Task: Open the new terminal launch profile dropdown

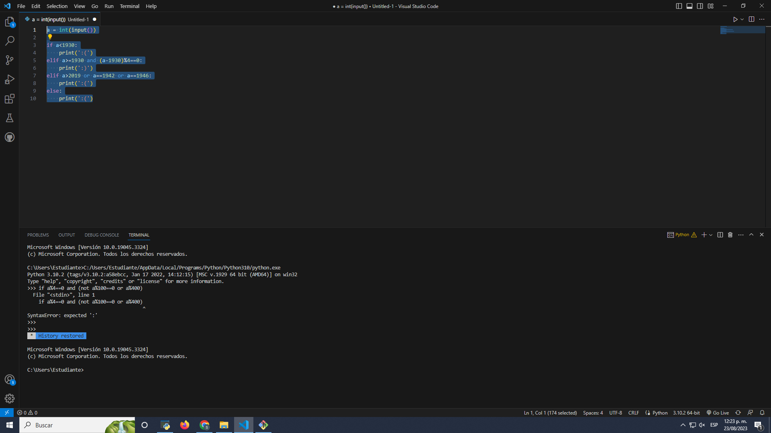Action: pos(711,235)
